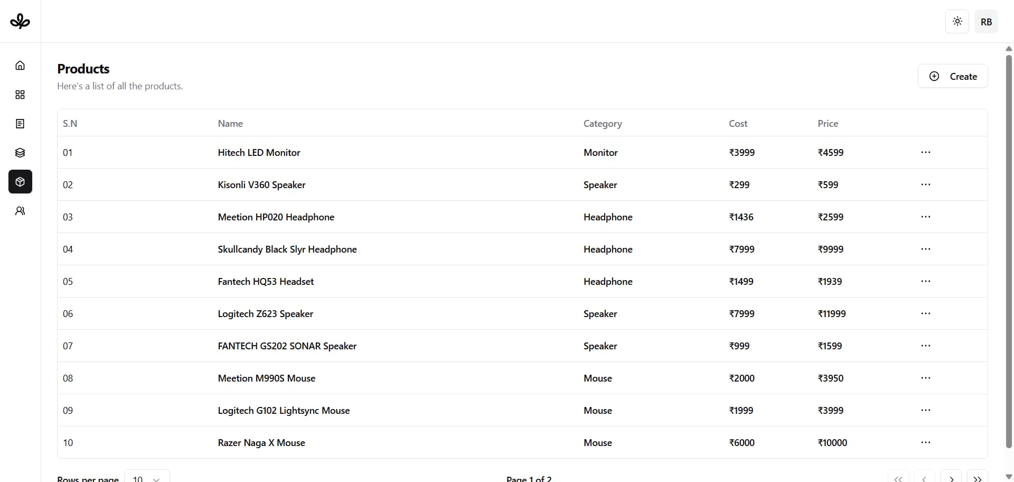Click the ₹4599 price cell
Image resolution: width=1014 pixels, height=482 pixels.
point(831,152)
